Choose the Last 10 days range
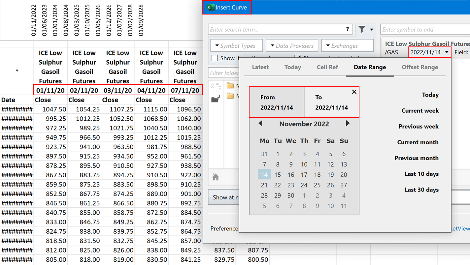The width and height of the screenshot is (470, 265). (422, 174)
